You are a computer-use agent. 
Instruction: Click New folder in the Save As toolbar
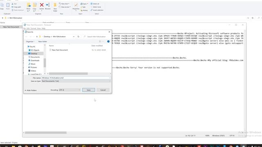click(43, 42)
